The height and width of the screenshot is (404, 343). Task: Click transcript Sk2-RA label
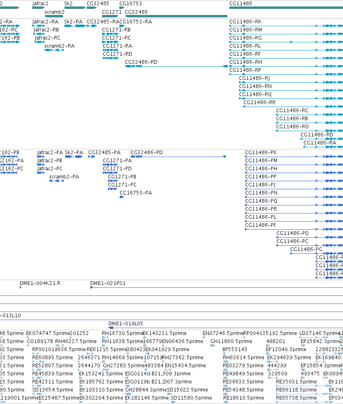(x=73, y=22)
